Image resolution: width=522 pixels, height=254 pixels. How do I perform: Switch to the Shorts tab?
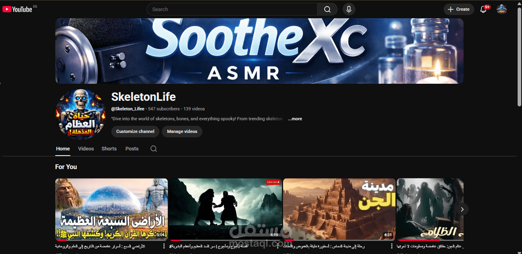(x=109, y=149)
